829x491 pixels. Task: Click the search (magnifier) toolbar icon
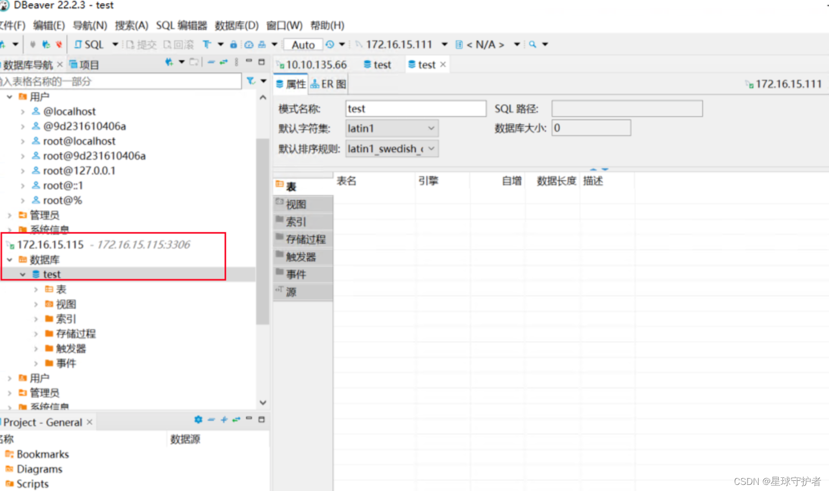coord(531,44)
